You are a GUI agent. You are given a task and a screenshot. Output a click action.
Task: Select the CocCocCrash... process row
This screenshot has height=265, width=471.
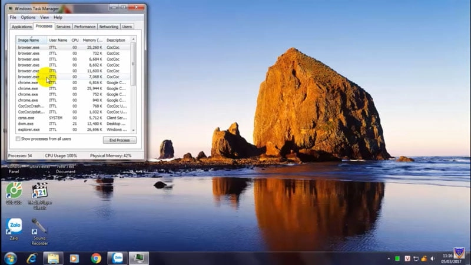73,106
